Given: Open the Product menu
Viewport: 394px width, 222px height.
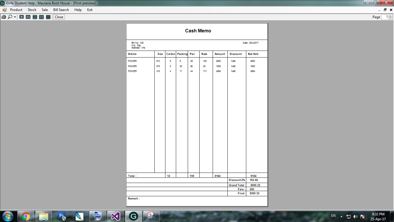Looking at the screenshot, I should pos(16,10).
